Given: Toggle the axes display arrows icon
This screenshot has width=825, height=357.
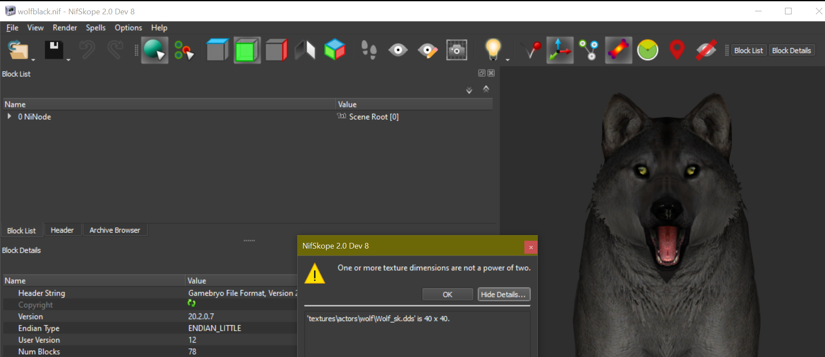Looking at the screenshot, I should pos(560,50).
